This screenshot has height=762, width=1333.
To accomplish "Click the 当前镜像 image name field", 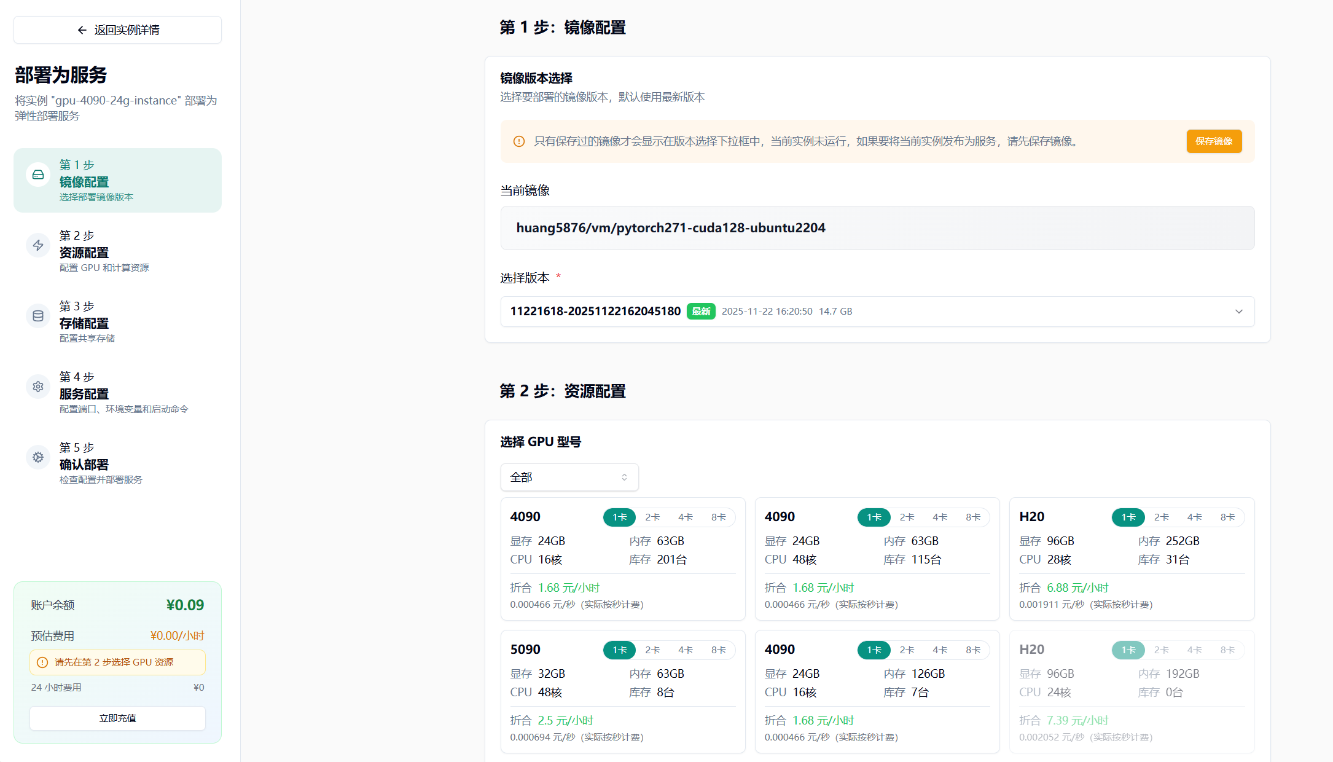I will [x=877, y=228].
